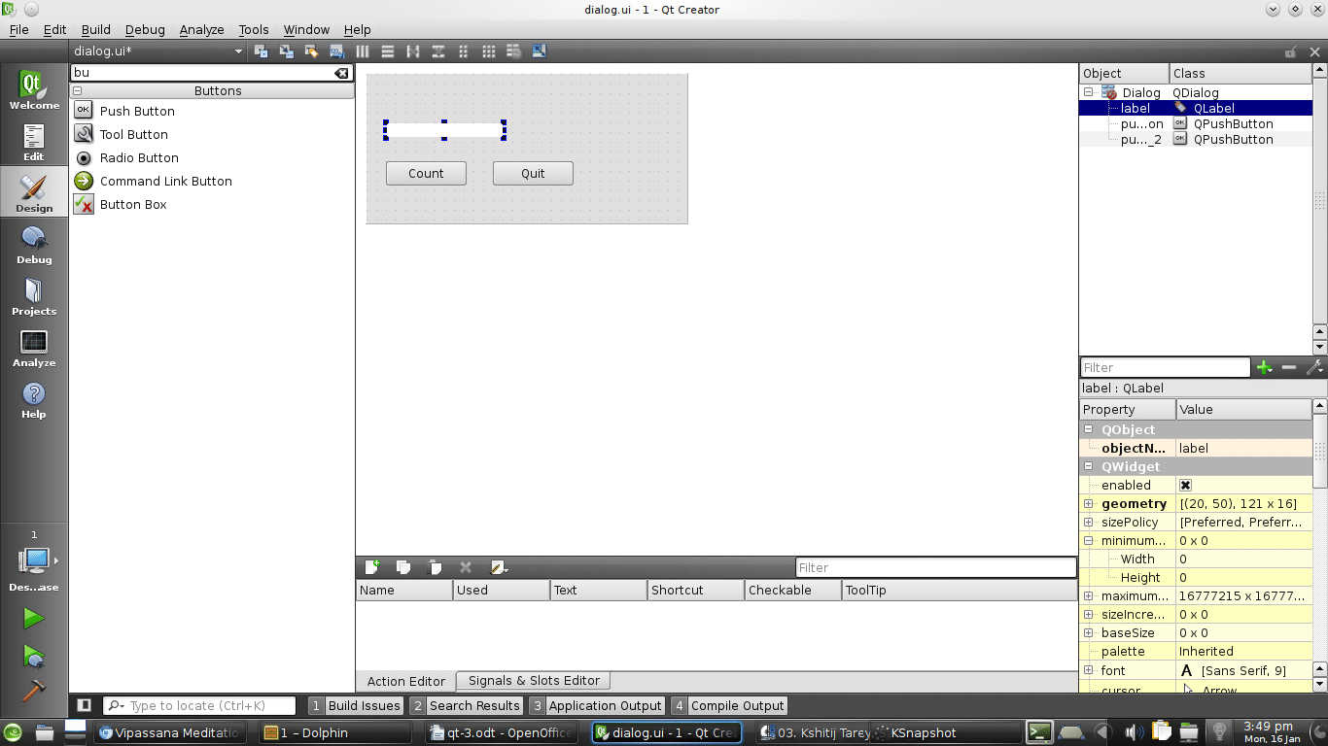Switch to Action Editor tab
The height and width of the screenshot is (746, 1328).
pyautogui.click(x=405, y=681)
